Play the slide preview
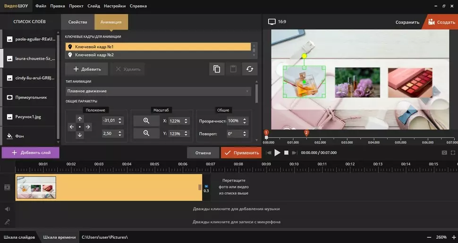The height and width of the screenshot is (243, 458). 278,153
